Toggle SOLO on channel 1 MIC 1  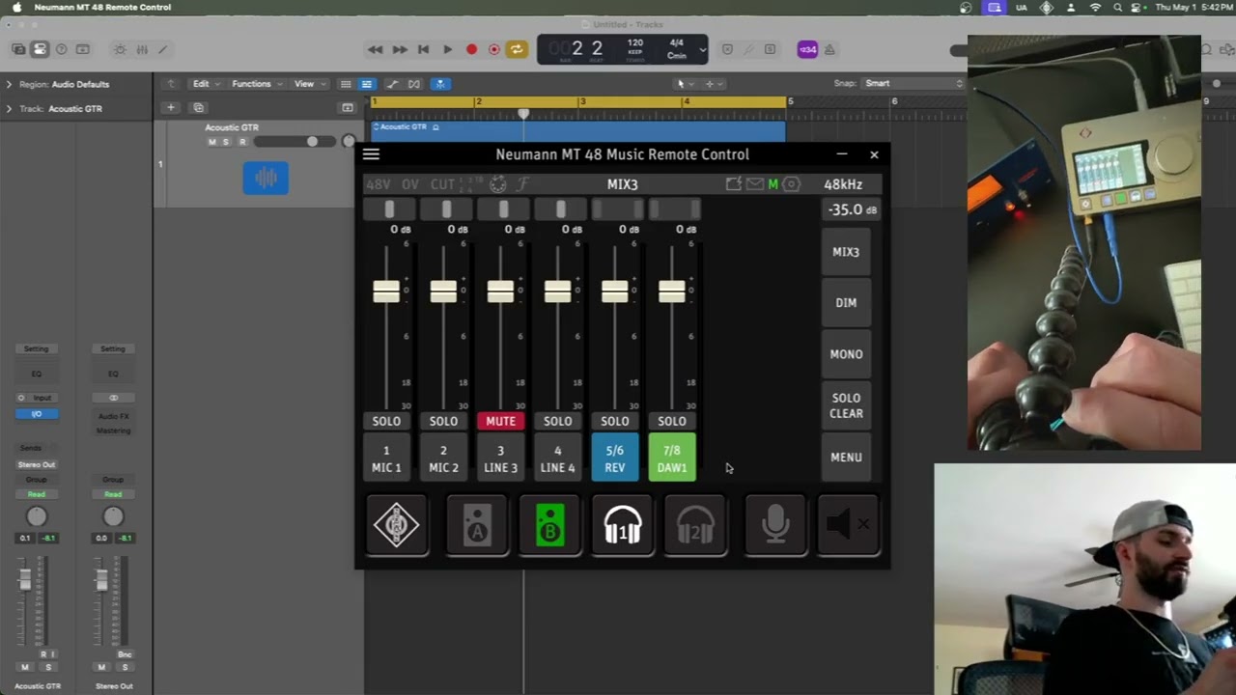(x=386, y=421)
